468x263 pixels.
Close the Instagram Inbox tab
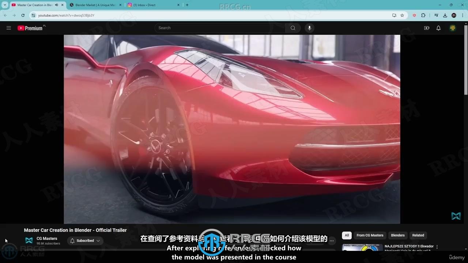(178, 5)
